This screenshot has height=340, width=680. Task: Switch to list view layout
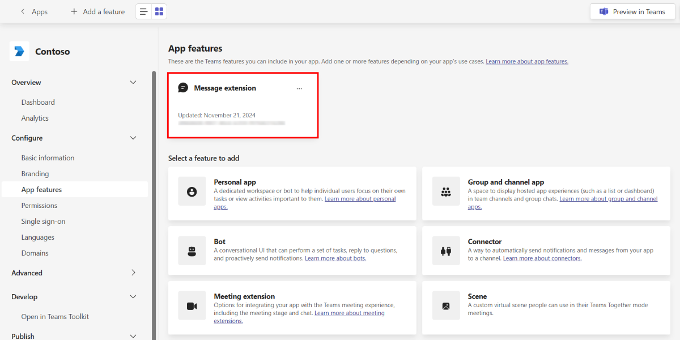coord(144,11)
